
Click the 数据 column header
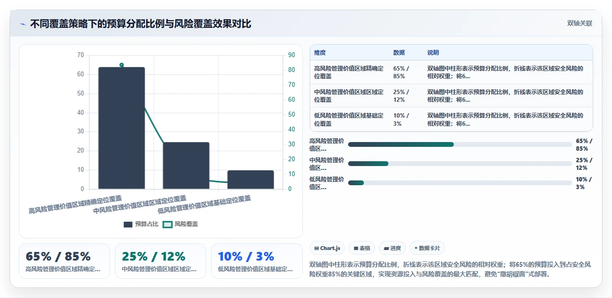(399, 53)
